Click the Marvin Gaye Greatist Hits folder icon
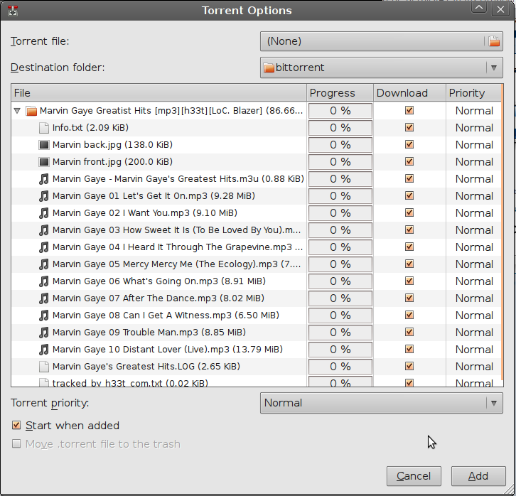Viewport: 516px width, 496px height. coord(31,111)
